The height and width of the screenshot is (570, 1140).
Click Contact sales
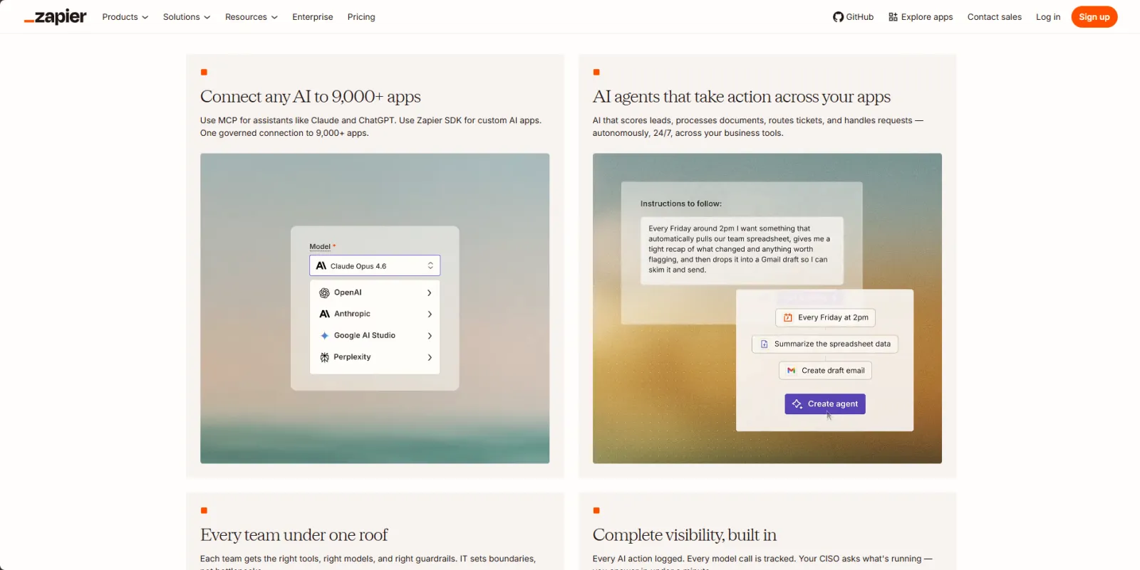[994, 17]
